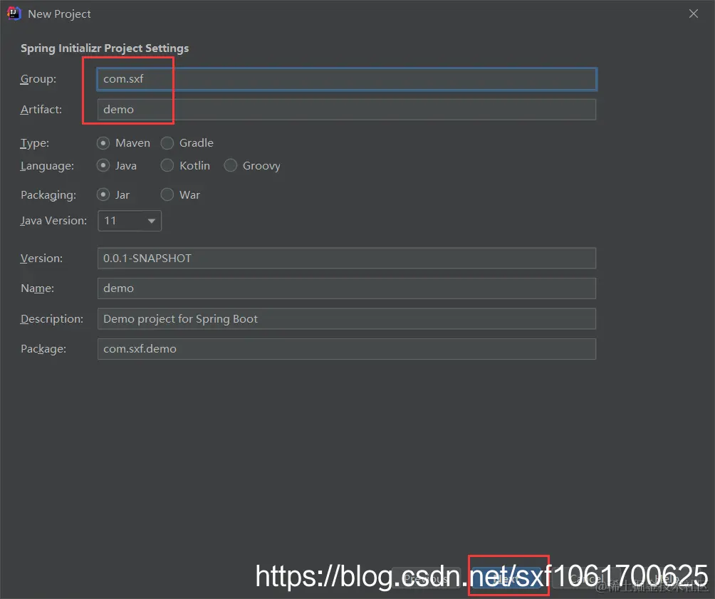The width and height of the screenshot is (715, 599).
Task: Click the Name input field
Action: point(347,288)
